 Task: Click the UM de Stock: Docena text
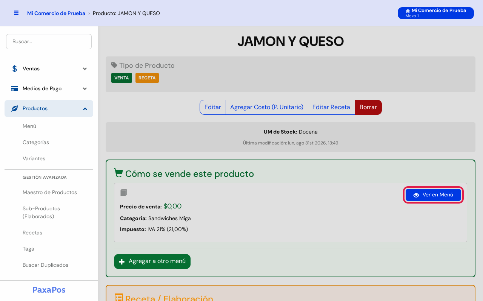point(291,132)
